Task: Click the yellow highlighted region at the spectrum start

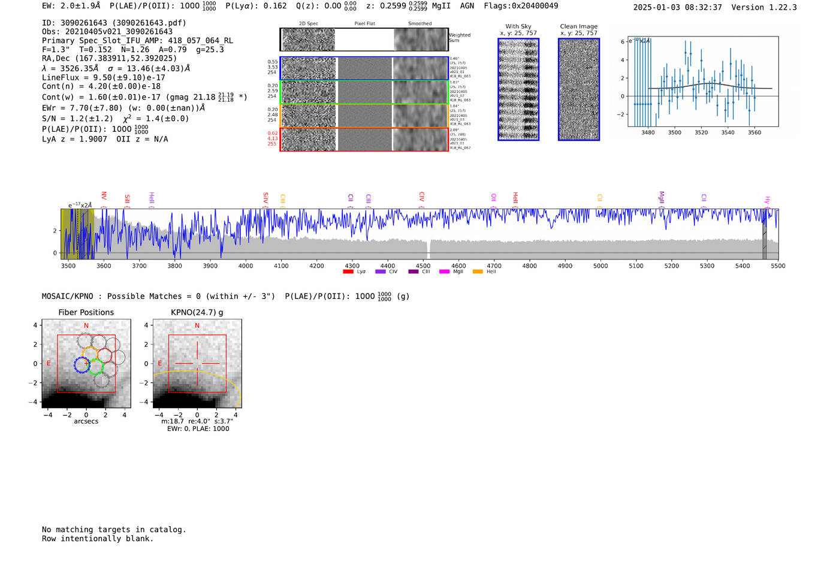Action: coord(77,234)
